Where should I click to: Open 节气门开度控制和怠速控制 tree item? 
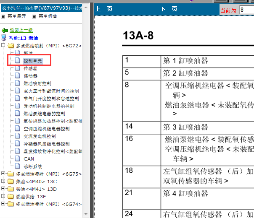coord(51,99)
